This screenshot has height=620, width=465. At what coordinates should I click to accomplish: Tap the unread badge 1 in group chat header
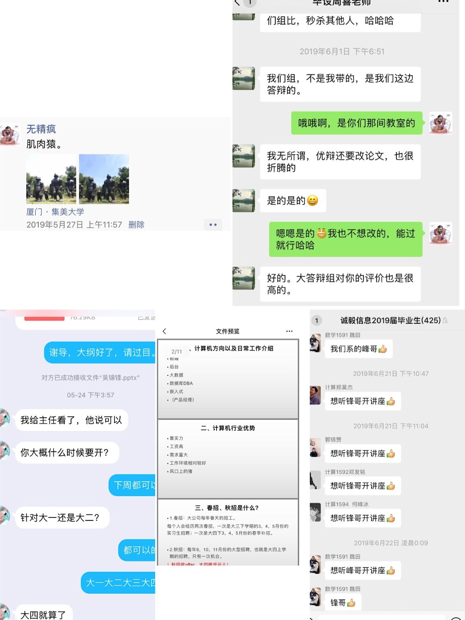coord(316,321)
